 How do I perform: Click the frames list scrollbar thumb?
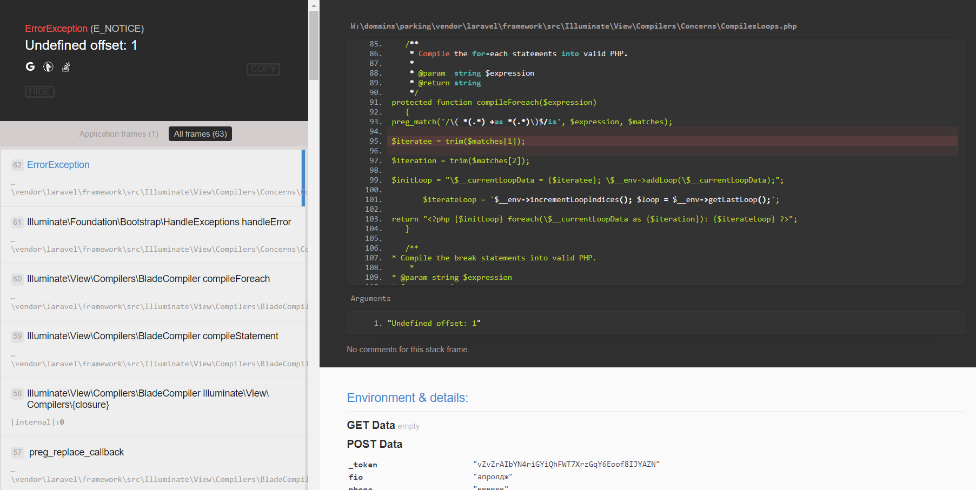(314, 45)
